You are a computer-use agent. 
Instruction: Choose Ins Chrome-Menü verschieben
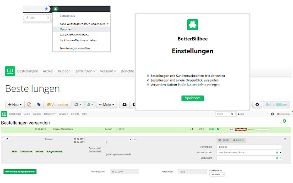pyautogui.click(x=81, y=40)
